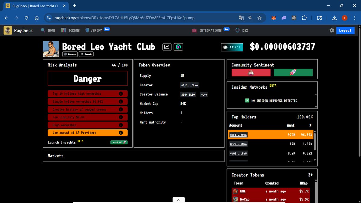The height and width of the screenshot is (203, 361).
Task: Show info for Low Liquidity $0.00
Action: [x=121, y=117]
